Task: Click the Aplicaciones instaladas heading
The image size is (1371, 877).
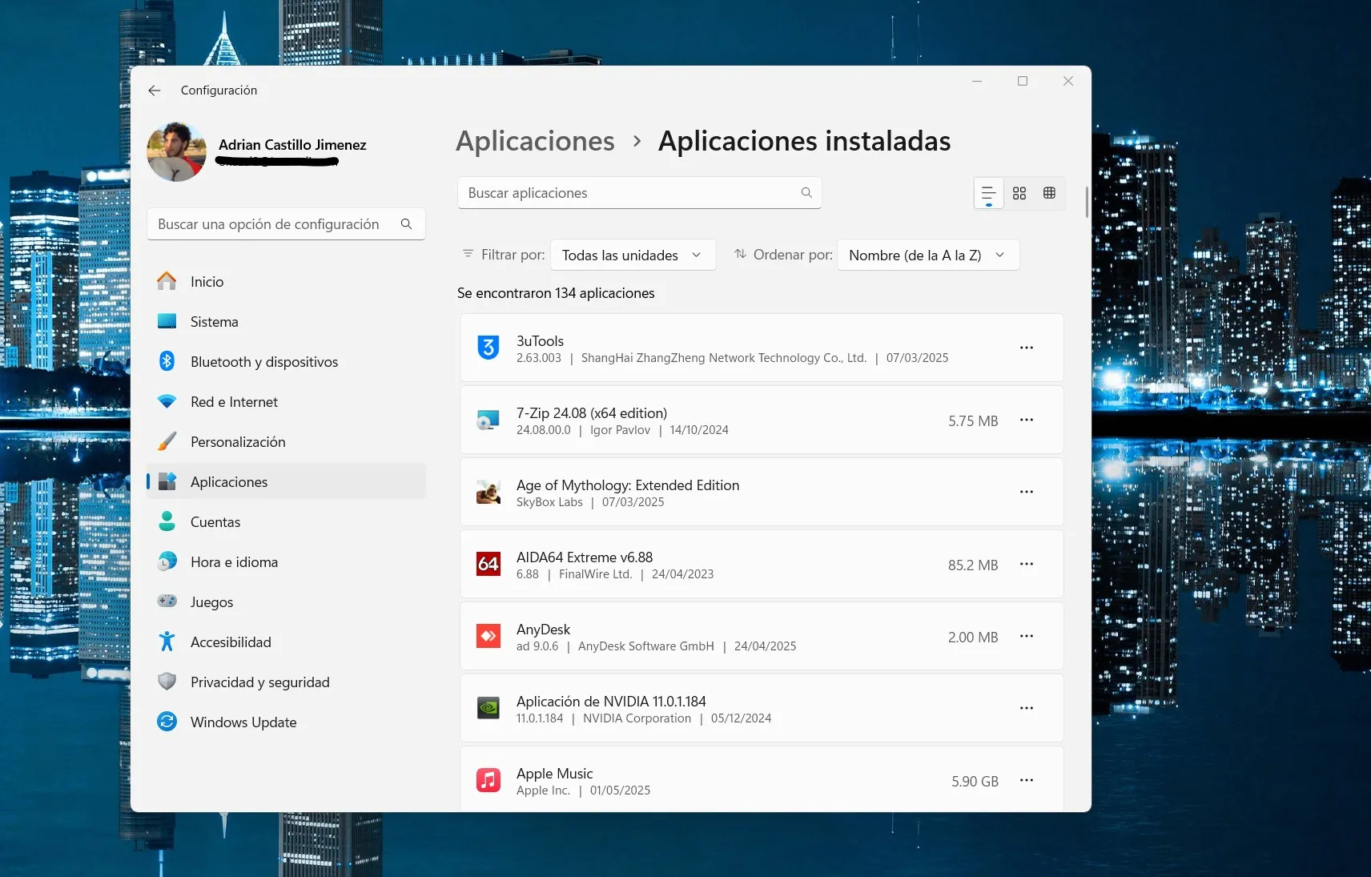Action: pos(804,141)
